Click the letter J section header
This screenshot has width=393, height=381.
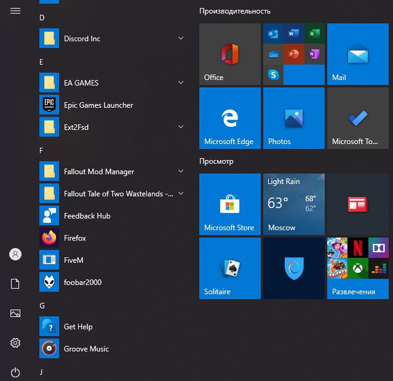pos(41,372)
